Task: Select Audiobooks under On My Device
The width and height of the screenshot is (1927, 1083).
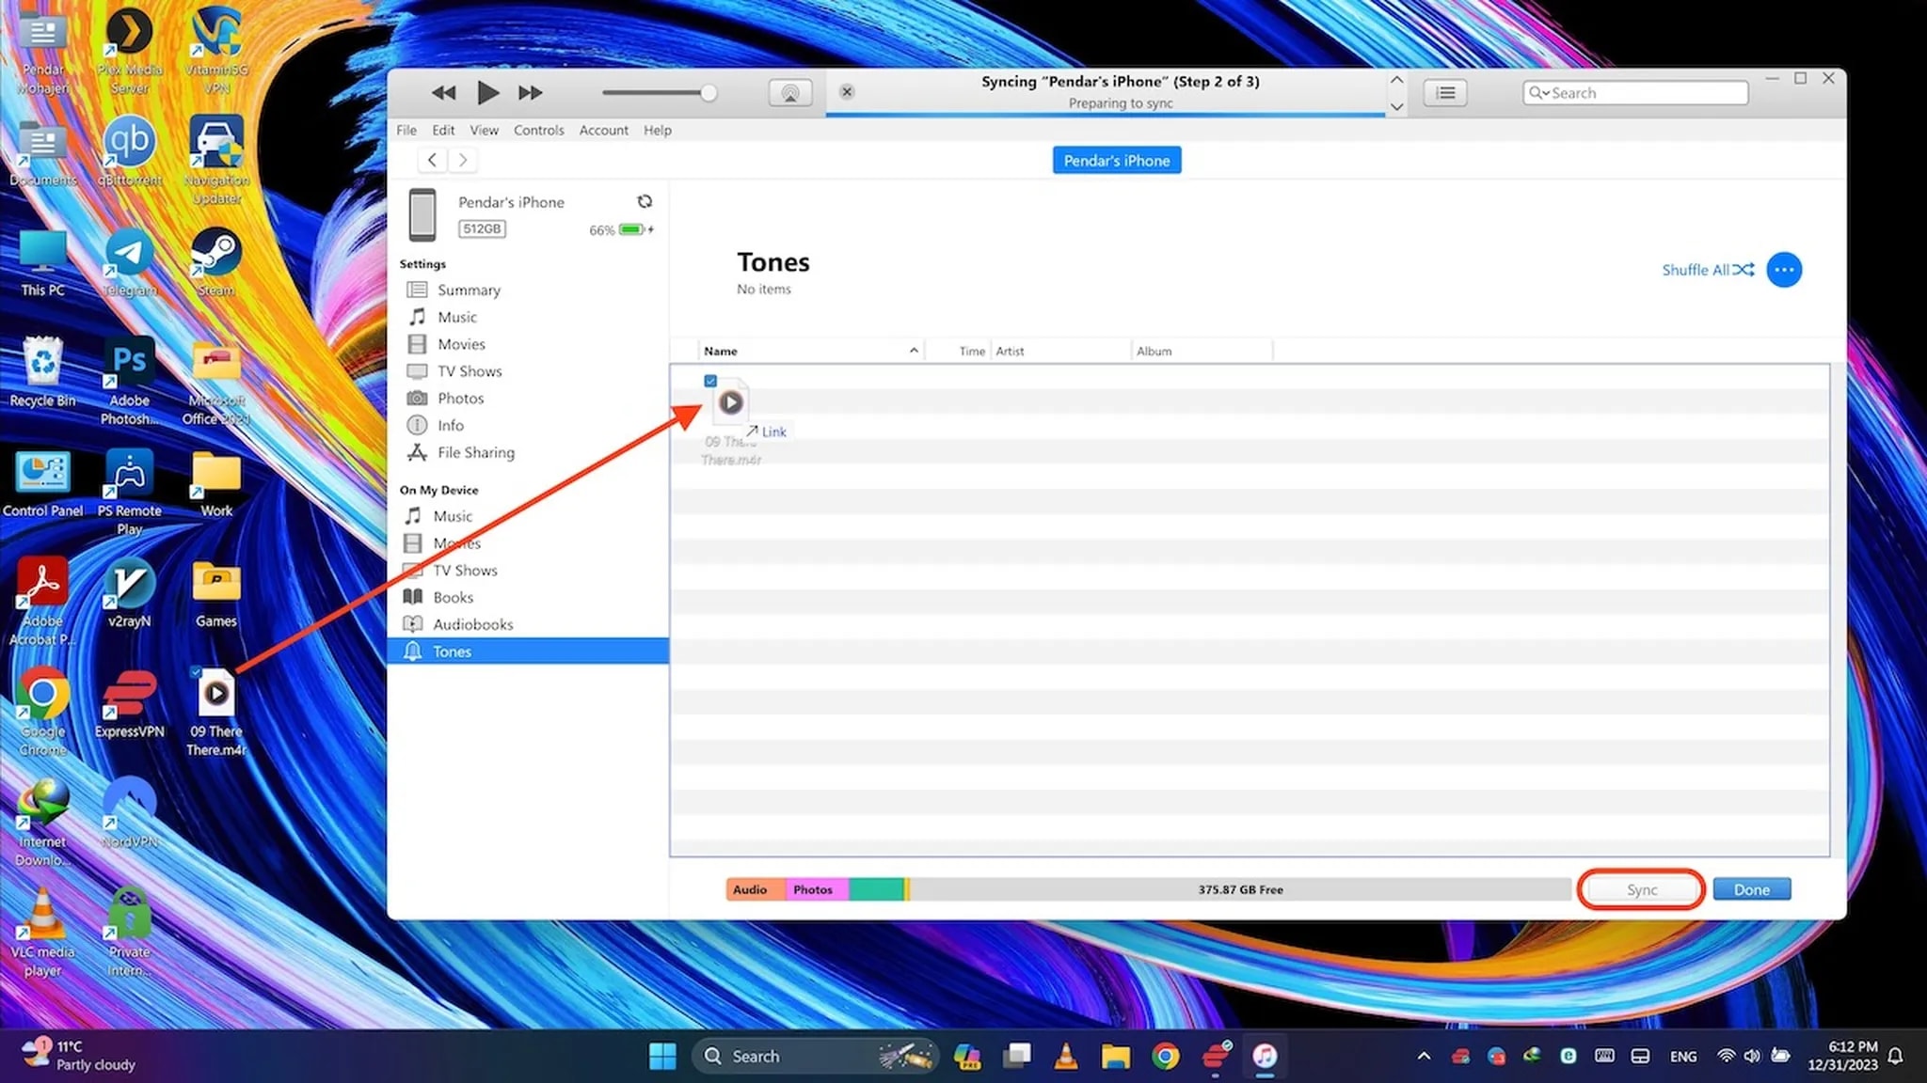Action: click(x=472, y=624)
